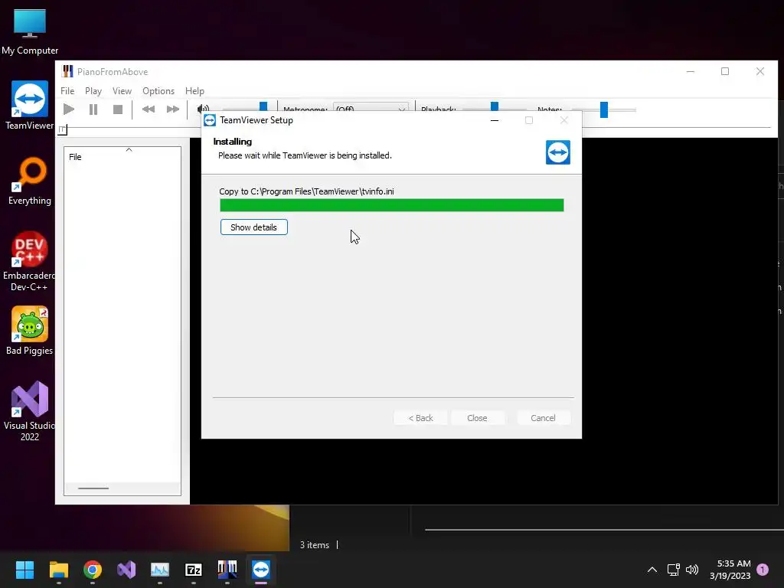
Task: Select the Visual Studio 2022 desktop shortcut
Action: tap(30, 411)
